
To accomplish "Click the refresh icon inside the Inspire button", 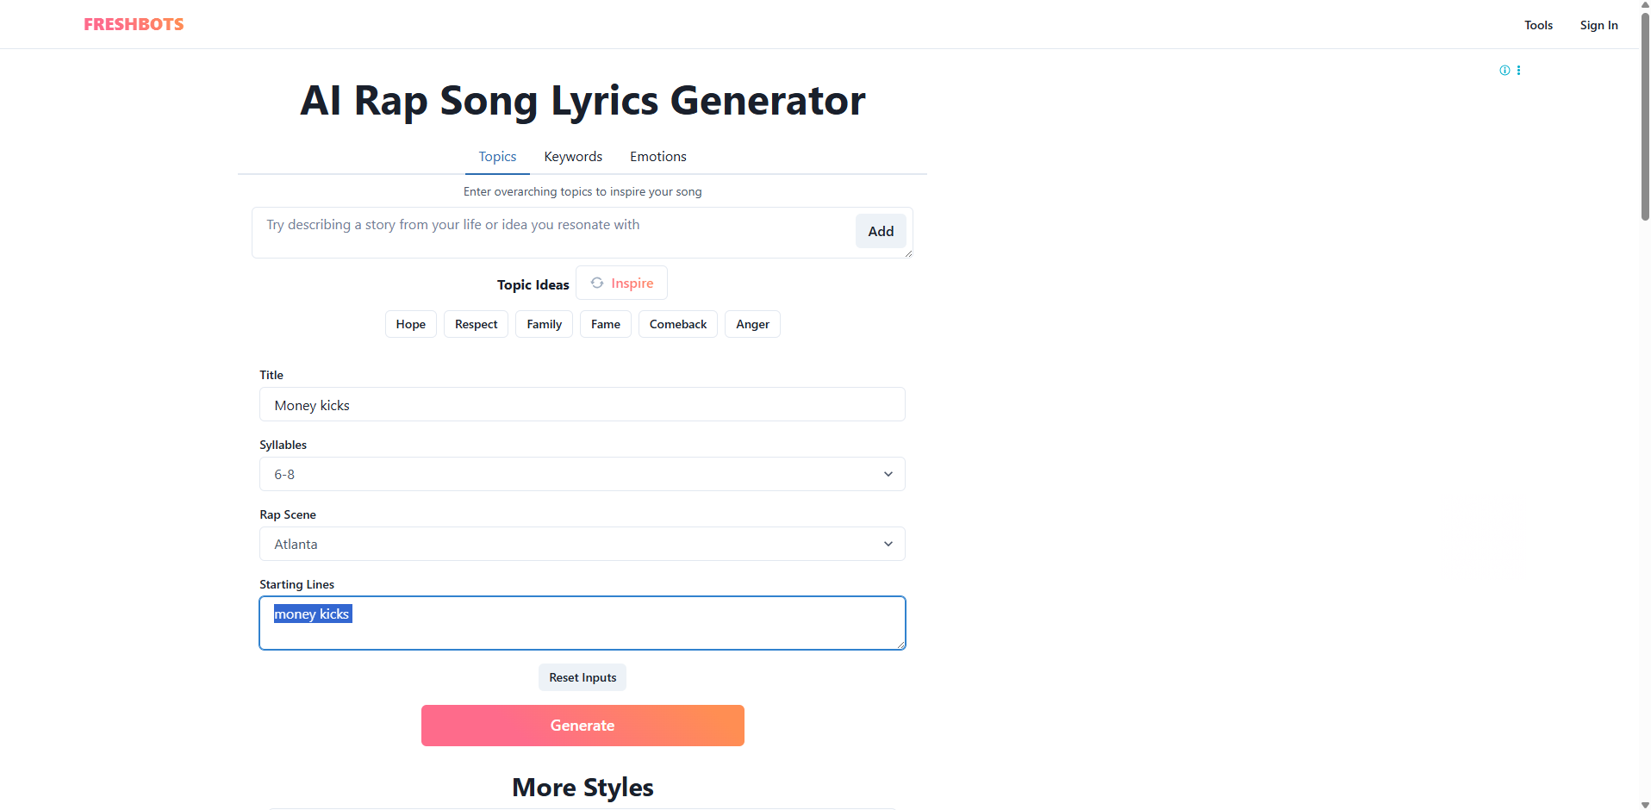I will pyautogui.click(x=596, y=283).
